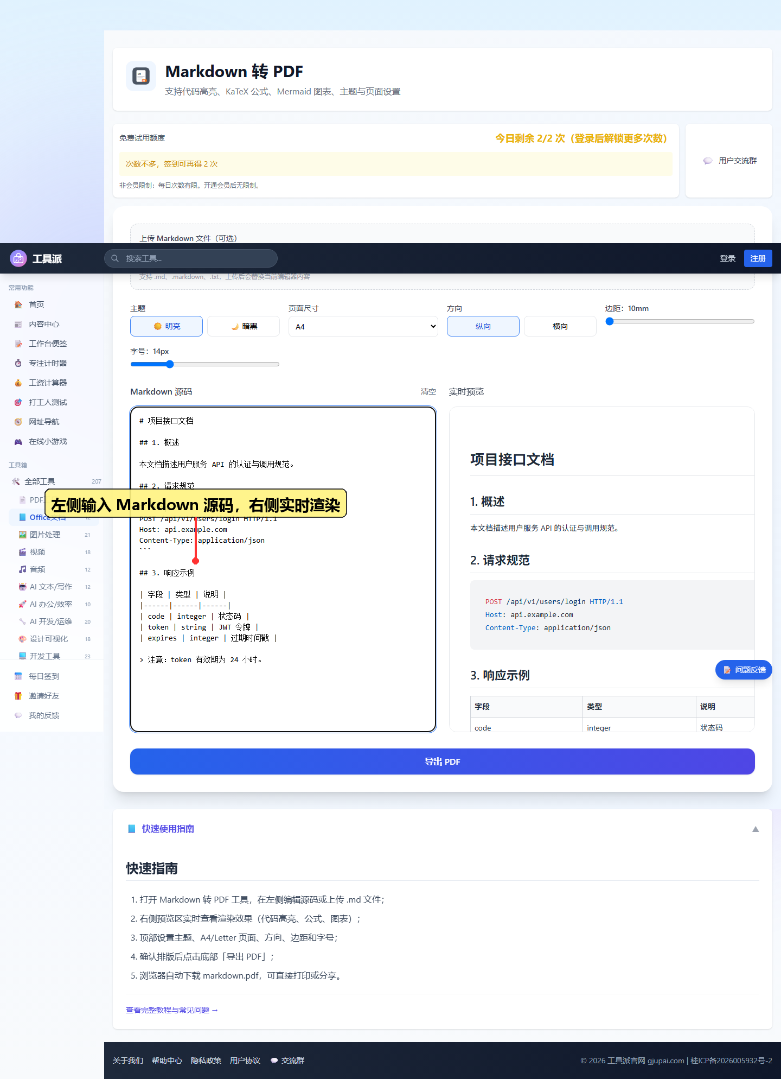The width and height of the screenshot is (781, 1079).
Task: Click the AI 文本/写作 icon
Action: (23, 587)
